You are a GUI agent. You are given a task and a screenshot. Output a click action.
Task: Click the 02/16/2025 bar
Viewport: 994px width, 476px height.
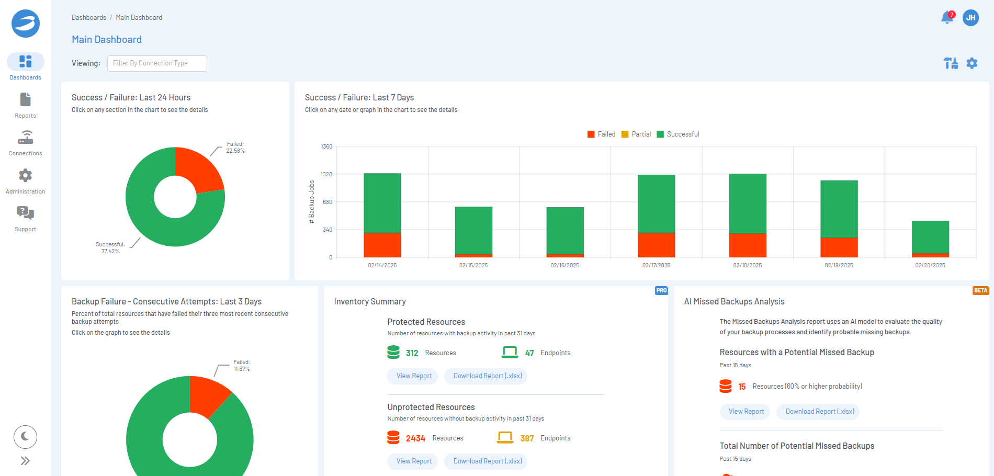(565, 232)
